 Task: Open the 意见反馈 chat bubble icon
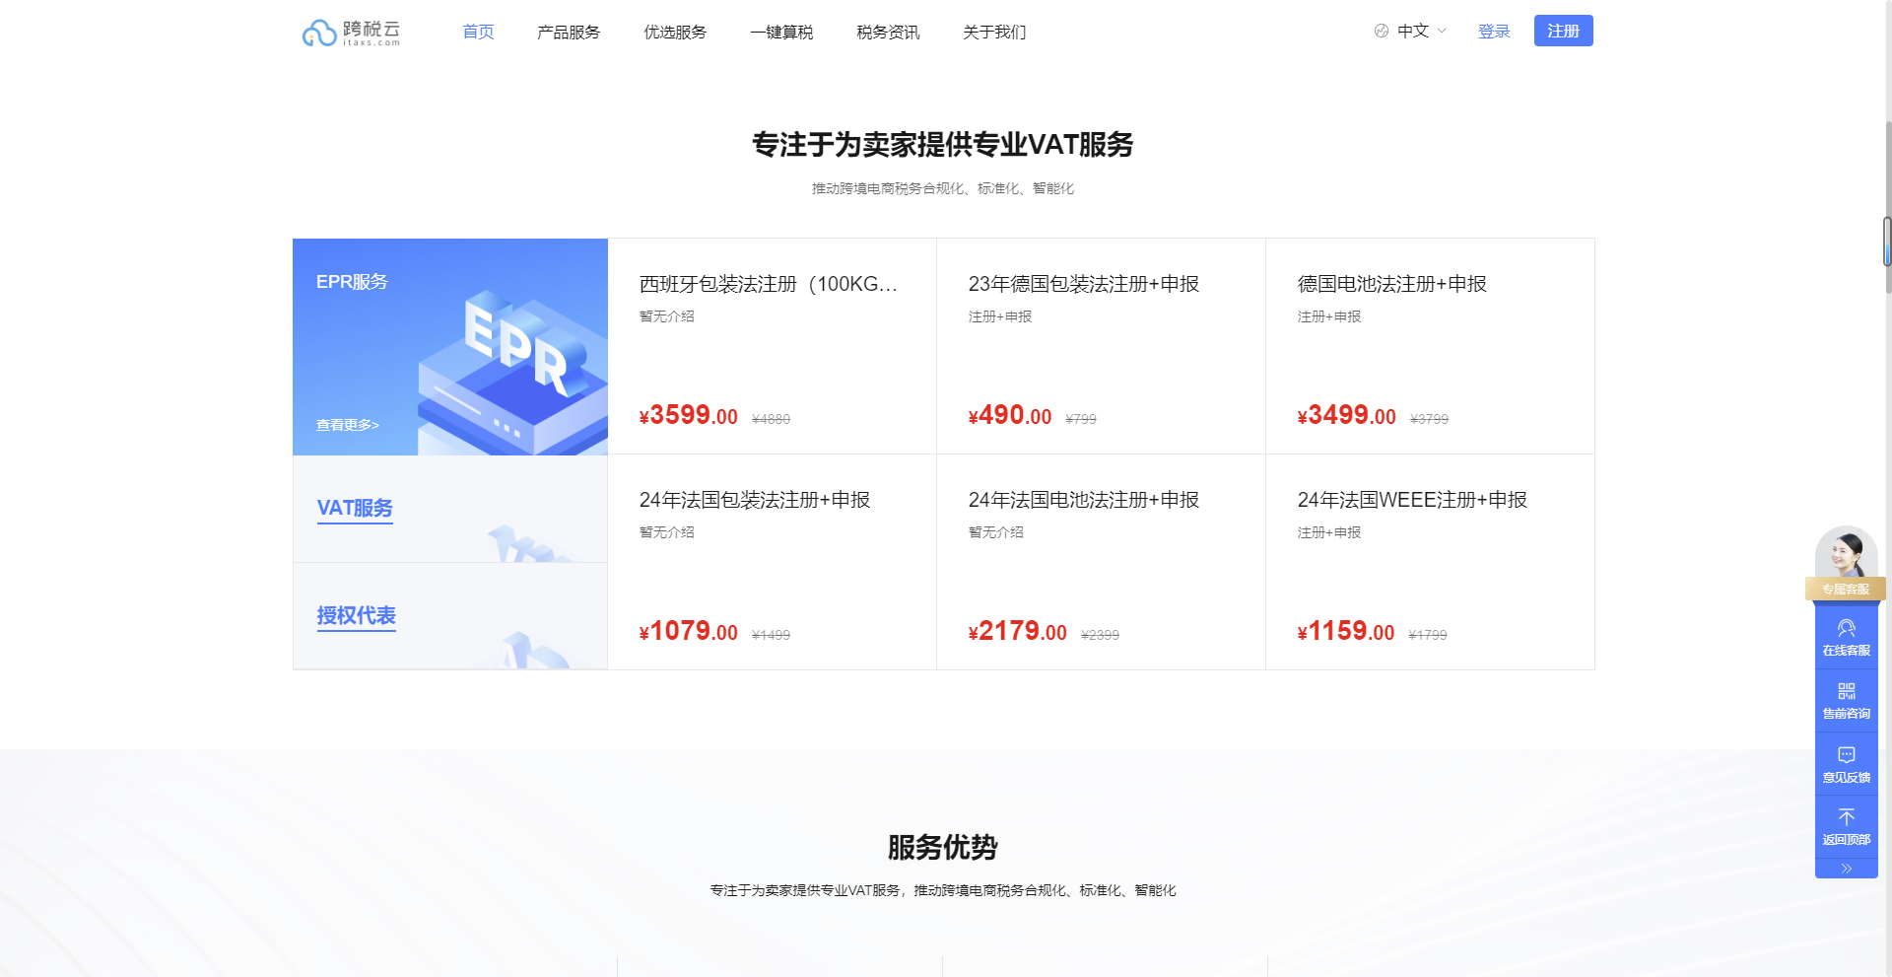pyautogui.click(x=1847, y=755)
